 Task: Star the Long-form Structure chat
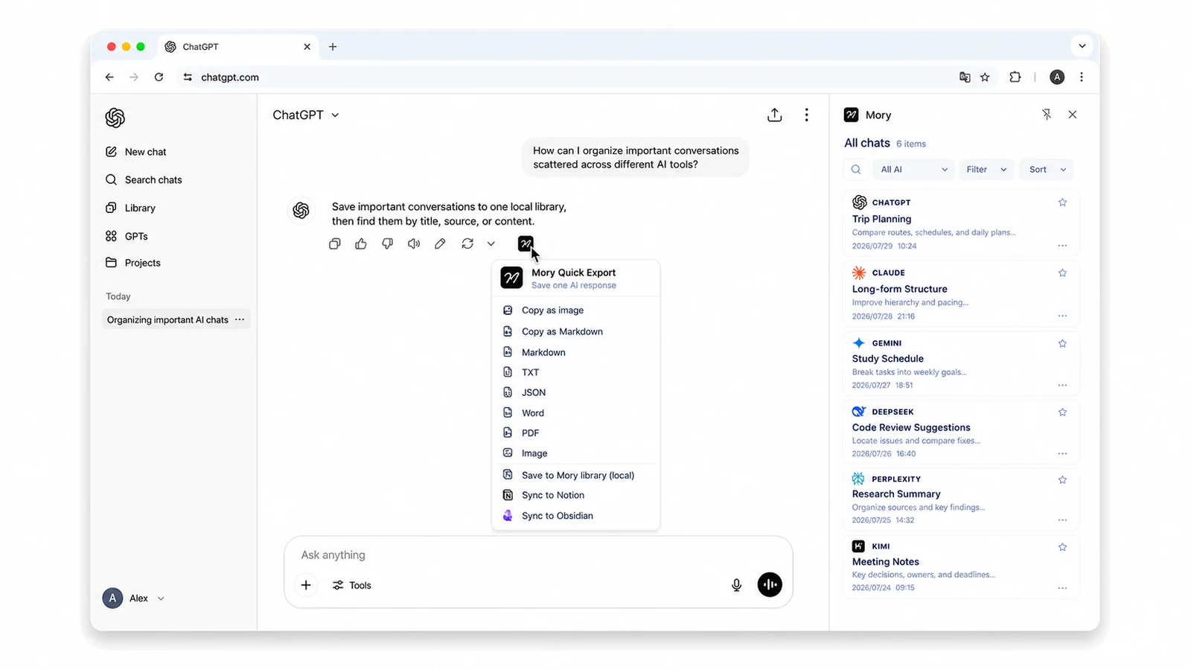click(x=1062, y=272)
